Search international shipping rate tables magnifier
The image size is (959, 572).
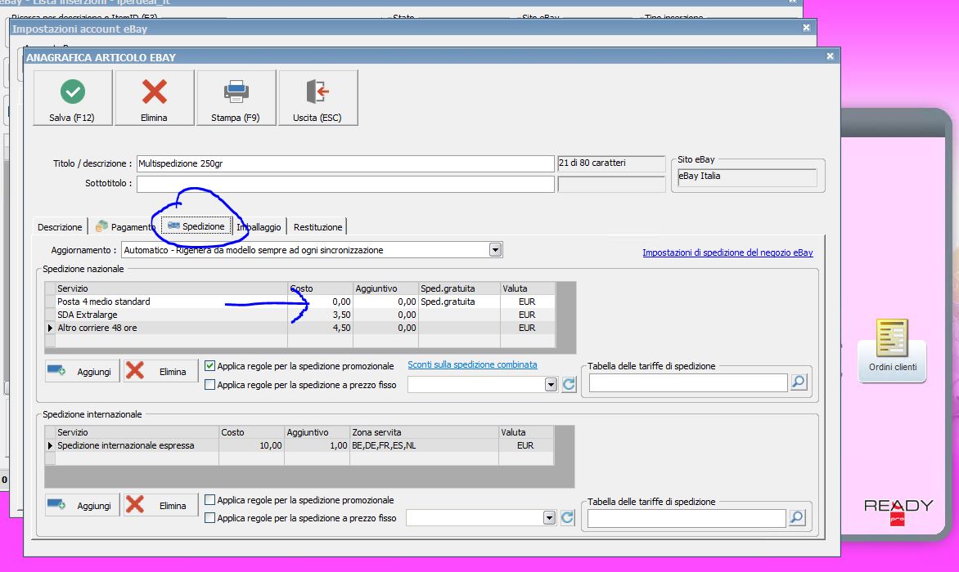click(797, 518)
